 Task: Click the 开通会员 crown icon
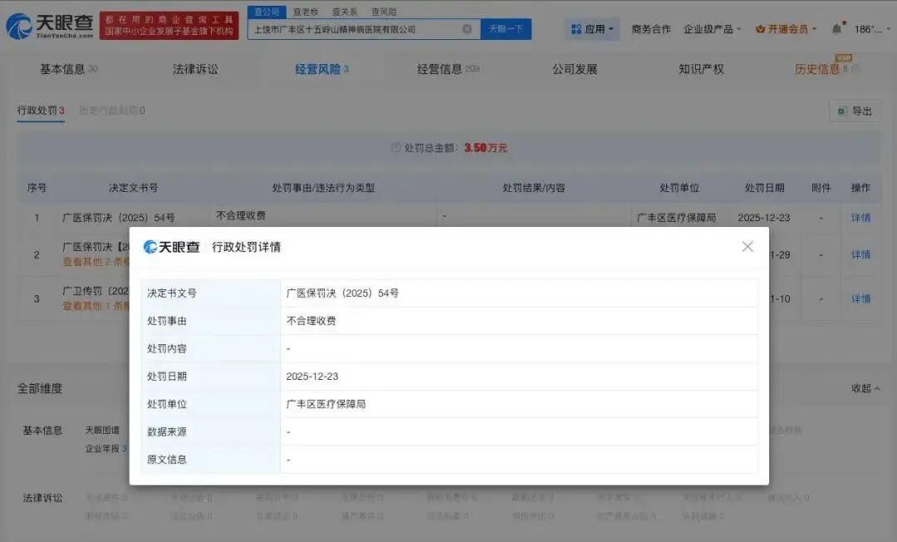pos(760,28)
